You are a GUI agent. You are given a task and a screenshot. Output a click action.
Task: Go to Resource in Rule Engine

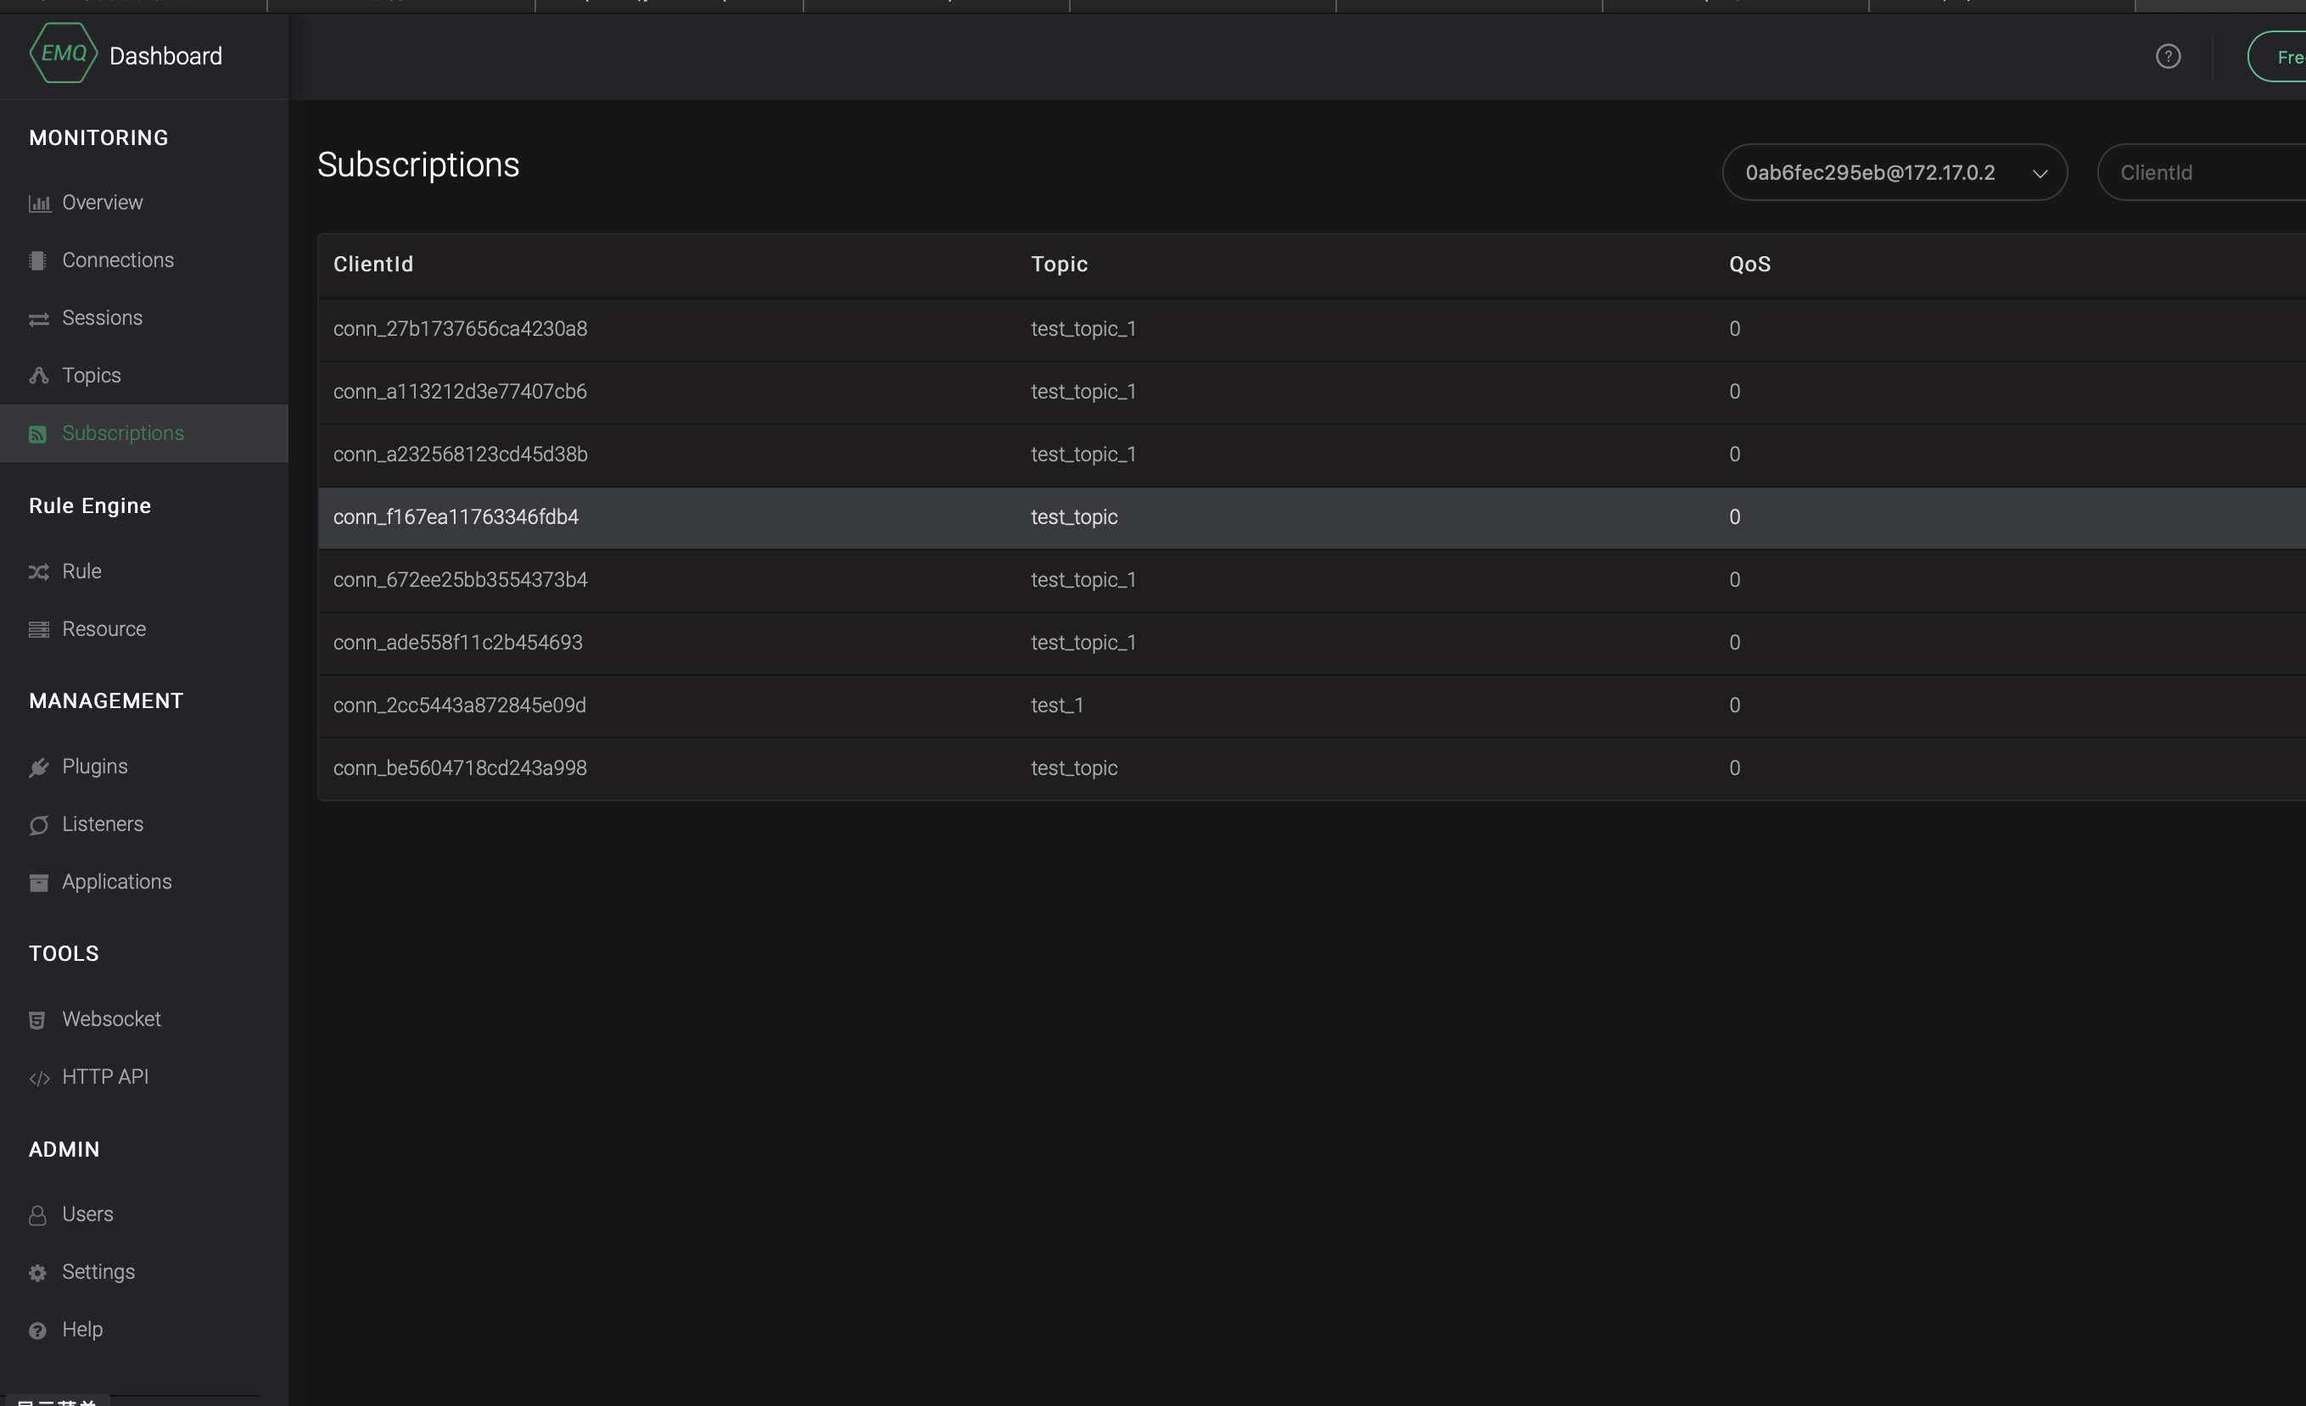coord(104,628)
